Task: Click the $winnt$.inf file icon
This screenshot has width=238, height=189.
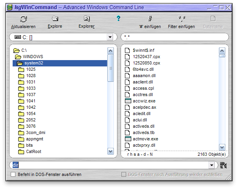Action: (x=127, y=50)
